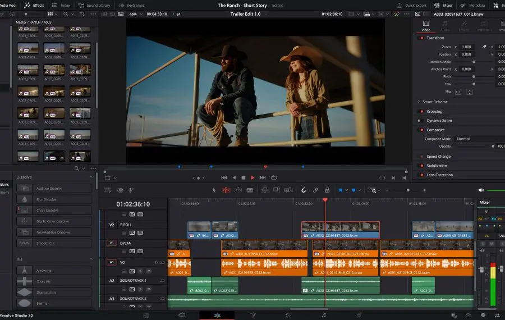Toggle the Cropping enable switch
Viewport: 505px width, 320px height.
421,112
